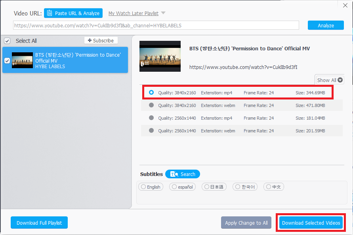The width and height of the screenshot is (353, 235).
Task: Select English subtitle option
Action: (151, 187)
